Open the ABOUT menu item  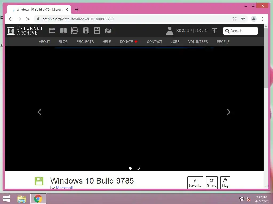tap(45, 42)
